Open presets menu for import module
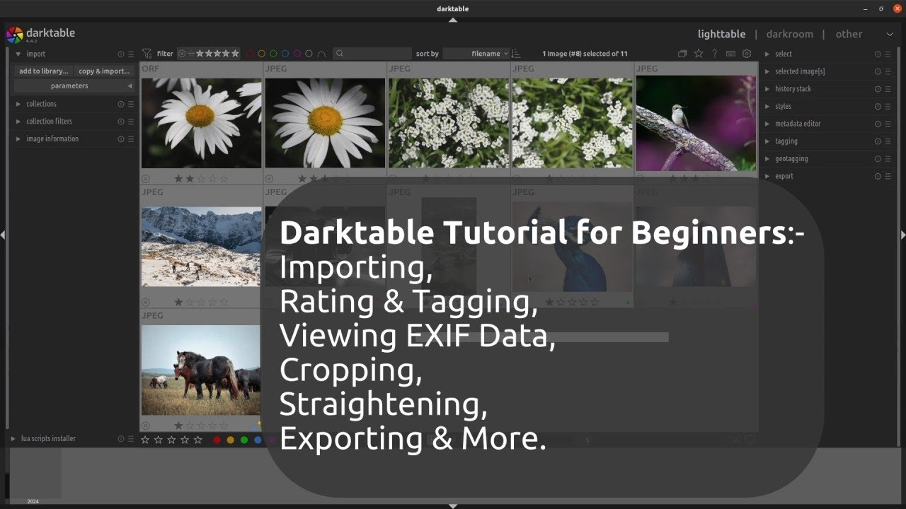The image size is (906, 509). [131, 54]
